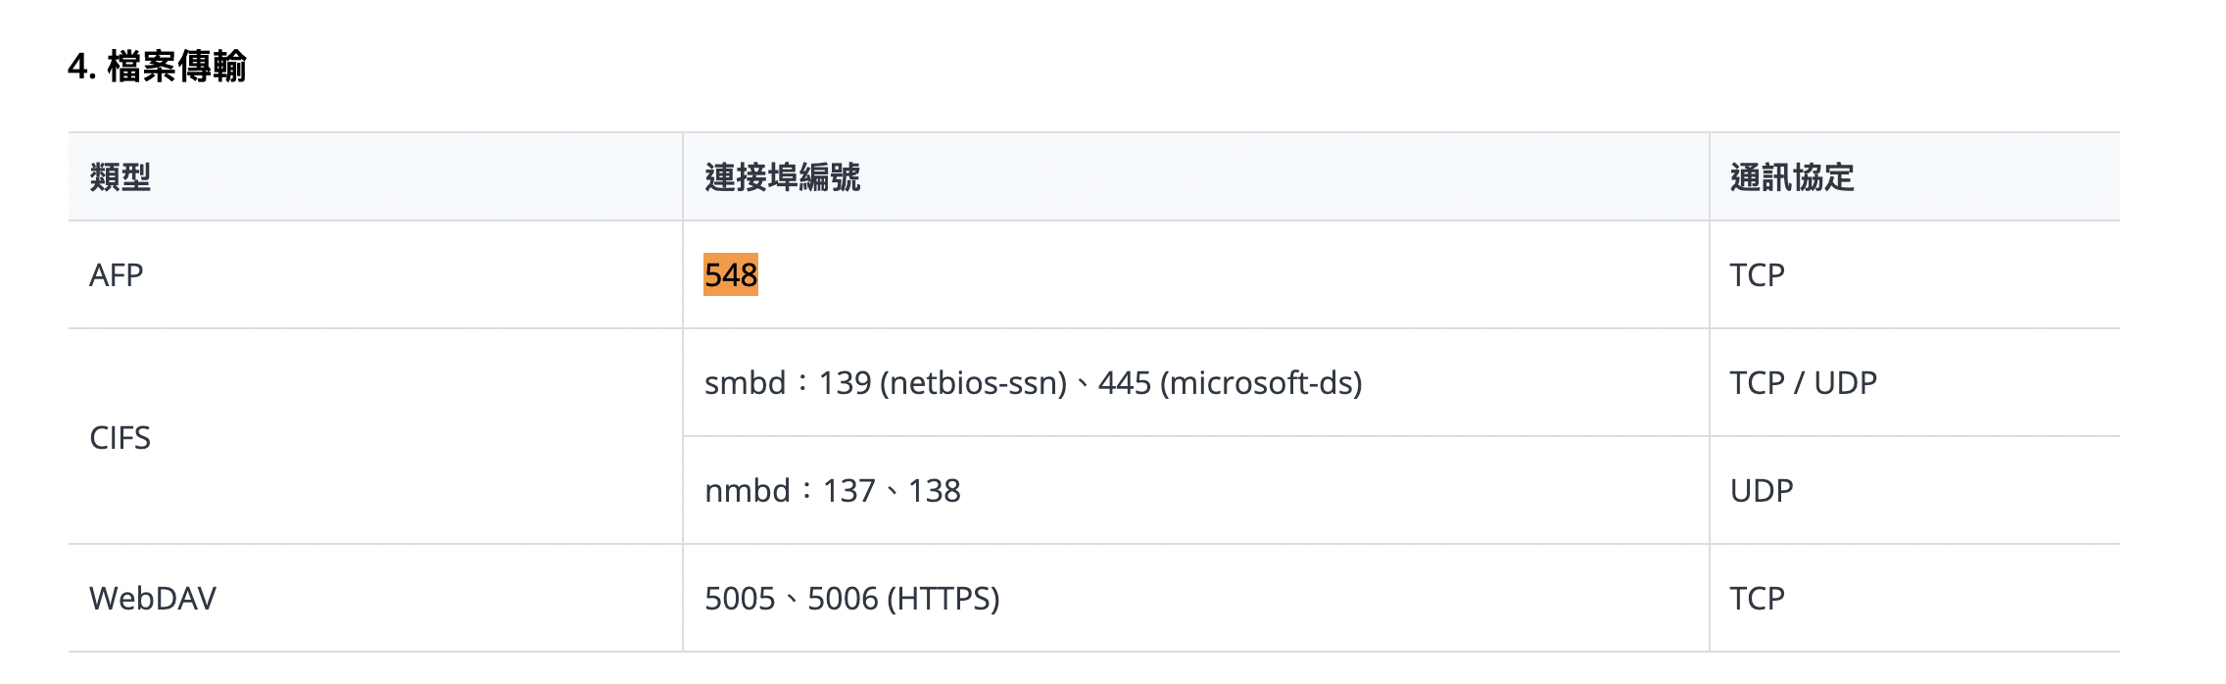Screen dimensions: 2226x684
Task: Click 139 (netbios-ssn) port text
Action: tap(943, 383)
